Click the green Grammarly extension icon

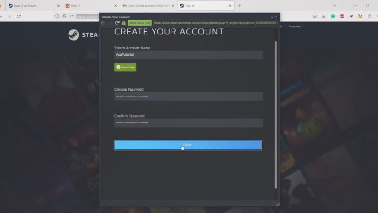click(333, 17)
